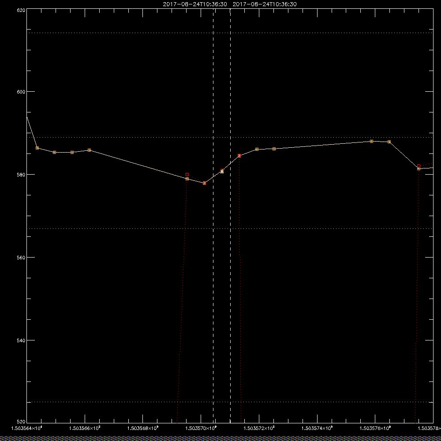441x441 pixels.
Task: Click the 1.503568×10⁹ x-axis label
Action: (x=143, y=428)
